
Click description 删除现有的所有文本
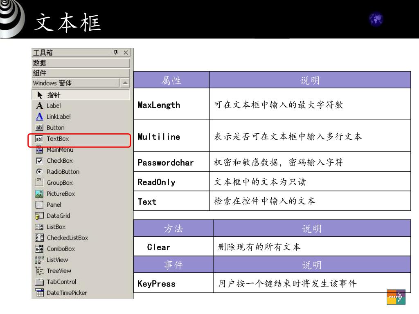click(259, 247)
